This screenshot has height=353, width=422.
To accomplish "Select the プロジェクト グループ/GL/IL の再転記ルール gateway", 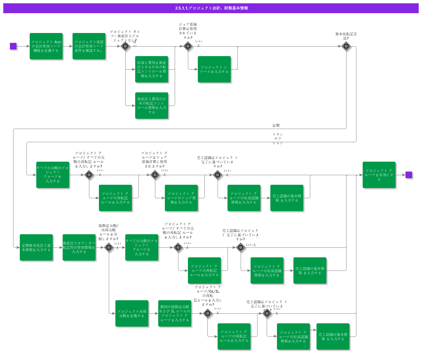I will click(208, 313).
